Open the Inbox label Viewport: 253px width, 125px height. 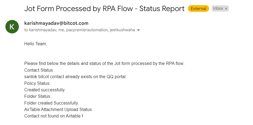click(218, 9)
